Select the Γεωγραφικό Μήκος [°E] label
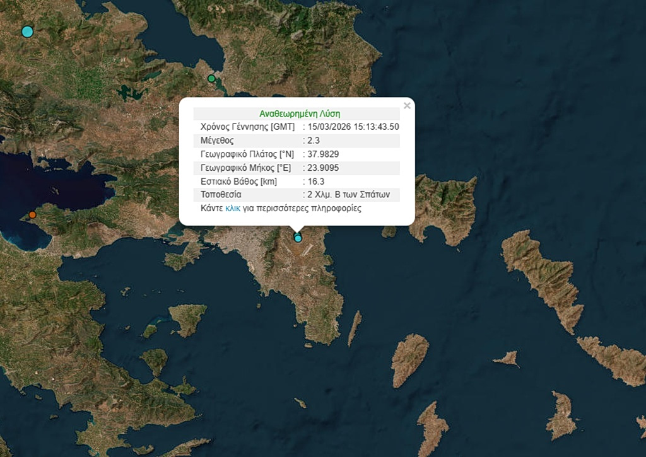646x457 pixels. click(245, 168)
